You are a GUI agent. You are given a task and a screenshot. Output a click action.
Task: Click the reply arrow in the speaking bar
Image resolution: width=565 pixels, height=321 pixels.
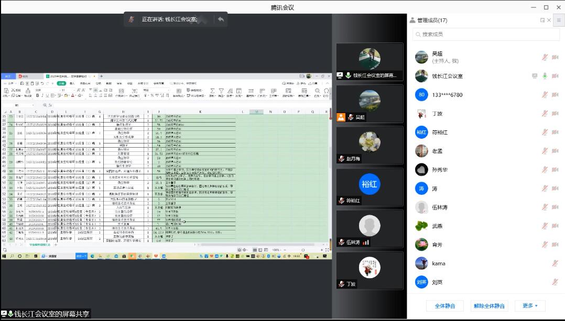click(221, 19)
